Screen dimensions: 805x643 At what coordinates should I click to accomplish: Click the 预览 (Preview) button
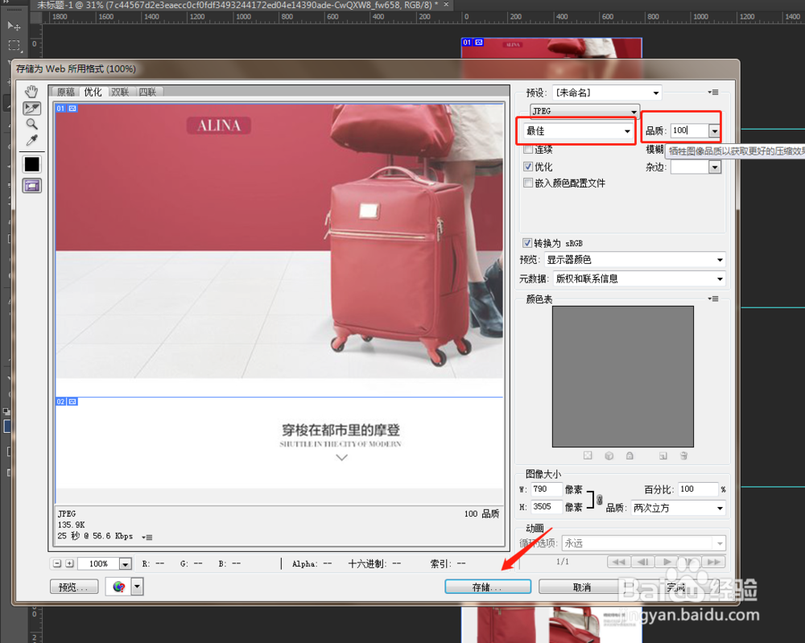(74, 587)
